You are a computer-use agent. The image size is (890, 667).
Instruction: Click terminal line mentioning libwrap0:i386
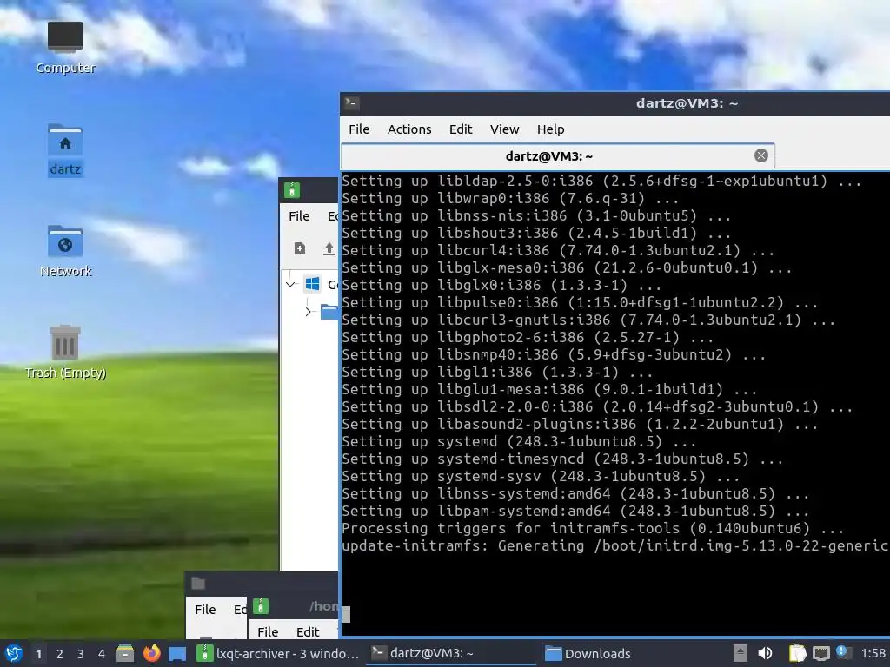(510, 198)
